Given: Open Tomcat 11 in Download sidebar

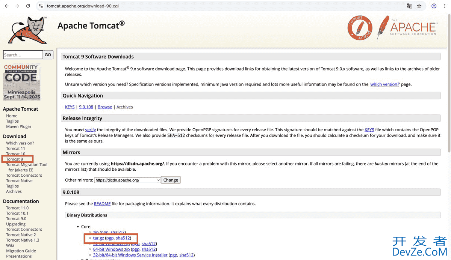Looking at the screenshot, I should [x=15, y=149].
